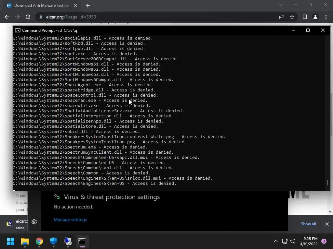The height and width of the screenshot is (249, 333).
Task: Open Chrome tab search chevron
Action: [x=281, y=5]
